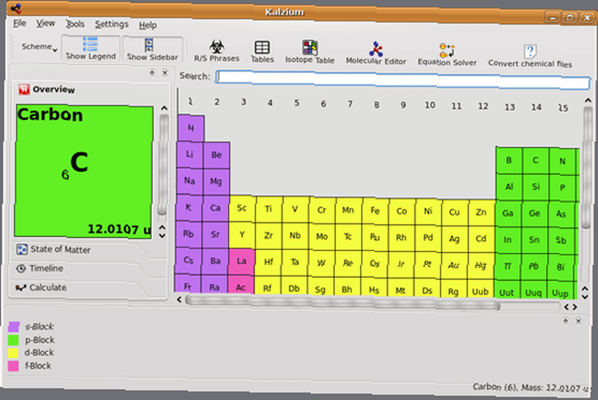
Task: Toggle Show Legend in toolbar
Action: (91, 48)
